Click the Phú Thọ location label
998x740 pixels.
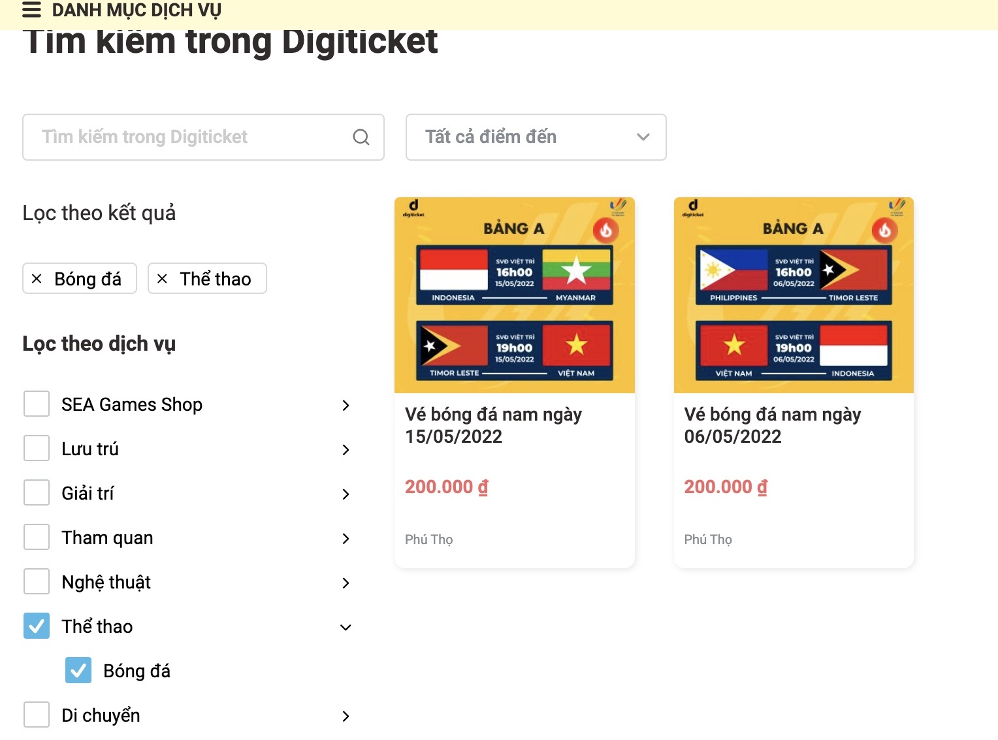point(428,539)
